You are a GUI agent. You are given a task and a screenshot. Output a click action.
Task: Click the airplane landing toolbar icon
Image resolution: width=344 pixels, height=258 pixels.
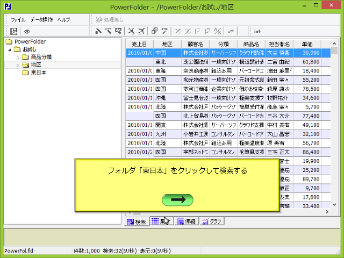(x=131, y=31)
